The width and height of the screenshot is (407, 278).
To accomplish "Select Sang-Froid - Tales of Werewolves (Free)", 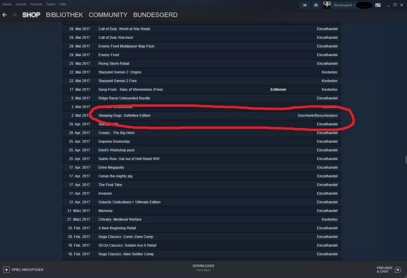I will pyautogui.click(x=131, y=90).
